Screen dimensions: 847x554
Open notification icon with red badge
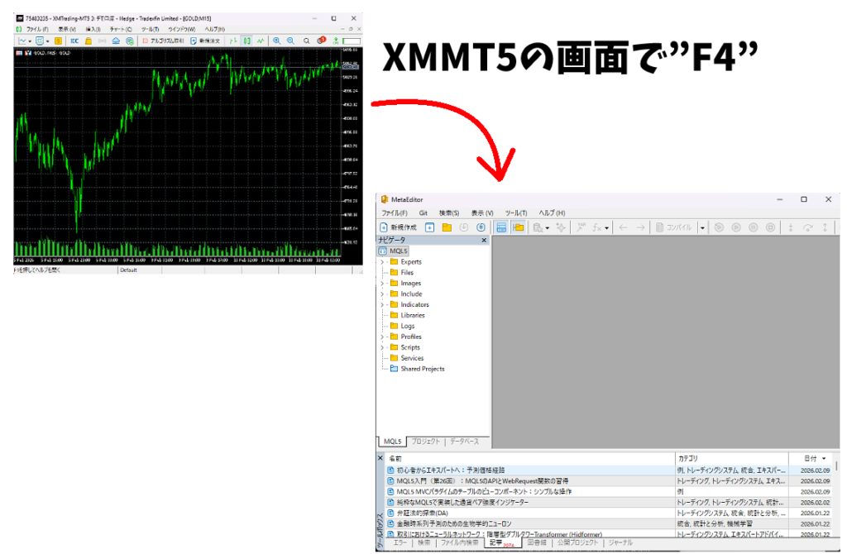(x=321, y=40)
